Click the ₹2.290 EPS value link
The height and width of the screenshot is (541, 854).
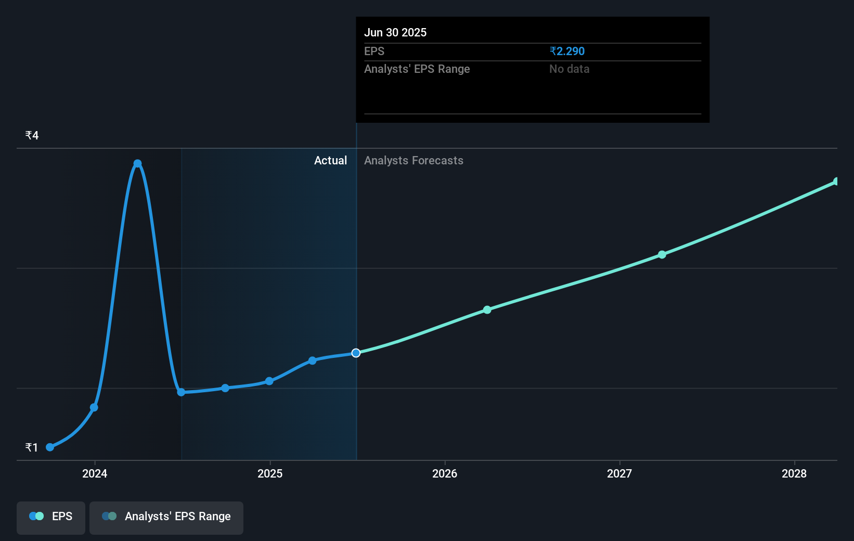pyautogui.click(x=566, y=51)
